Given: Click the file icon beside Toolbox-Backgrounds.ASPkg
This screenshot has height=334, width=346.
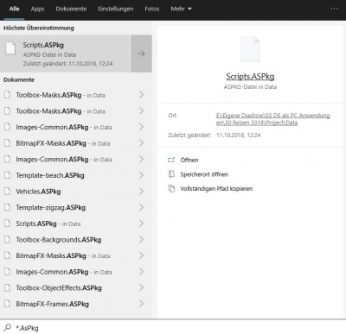Looking at the screenshot, I should pos(8,239).
